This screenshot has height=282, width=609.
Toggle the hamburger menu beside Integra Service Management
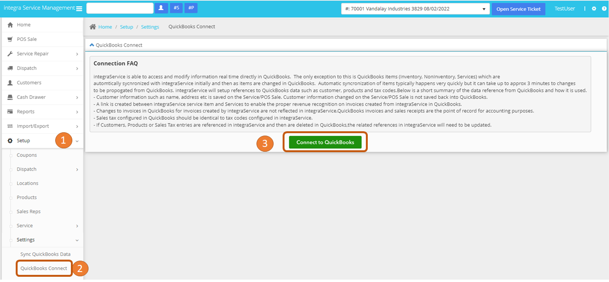tap(79, 9)
